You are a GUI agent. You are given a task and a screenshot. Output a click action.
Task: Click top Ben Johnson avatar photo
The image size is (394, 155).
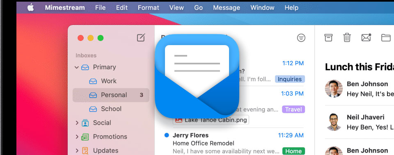click(x=334, y=89)
